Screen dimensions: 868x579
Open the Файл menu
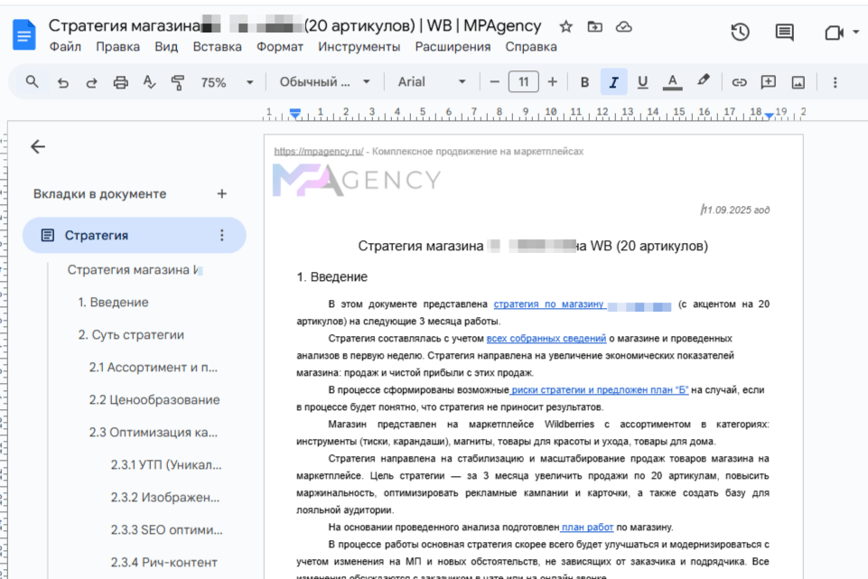tap(65, 47)
